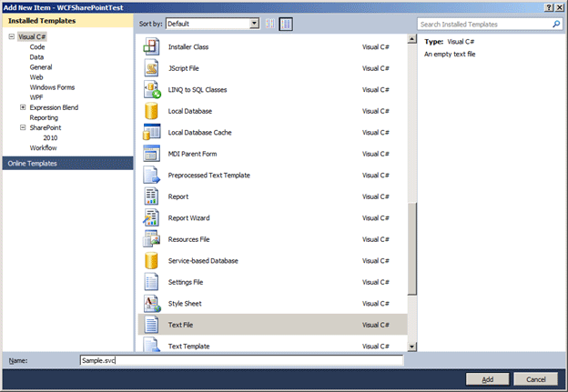Select the Style Sheet icon
The height and width of the screenshot is (392, 568).
152,303
